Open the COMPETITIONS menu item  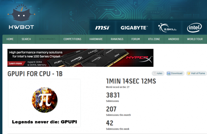[72, 39]
